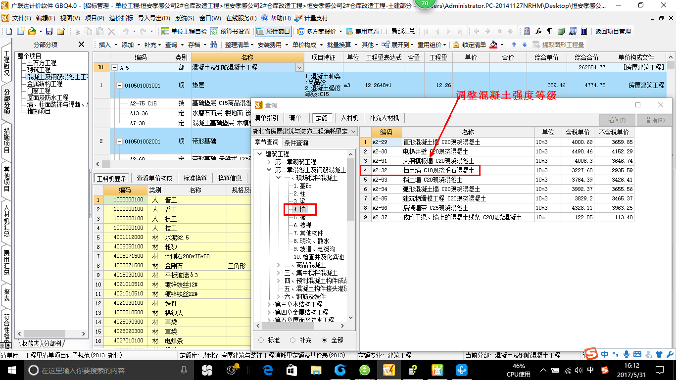
Task: Open Microsoft Edge from the taskbar
Action: [268, 370]
